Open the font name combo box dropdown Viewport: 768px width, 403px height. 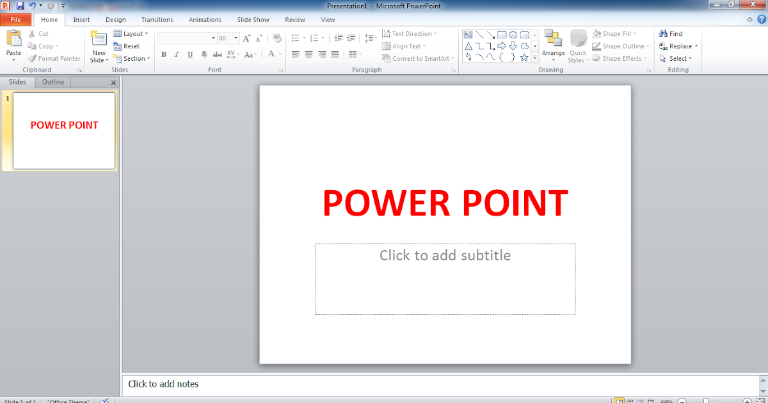212,38
